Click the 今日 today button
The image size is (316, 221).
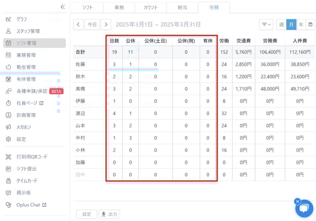tap(92, 24)
